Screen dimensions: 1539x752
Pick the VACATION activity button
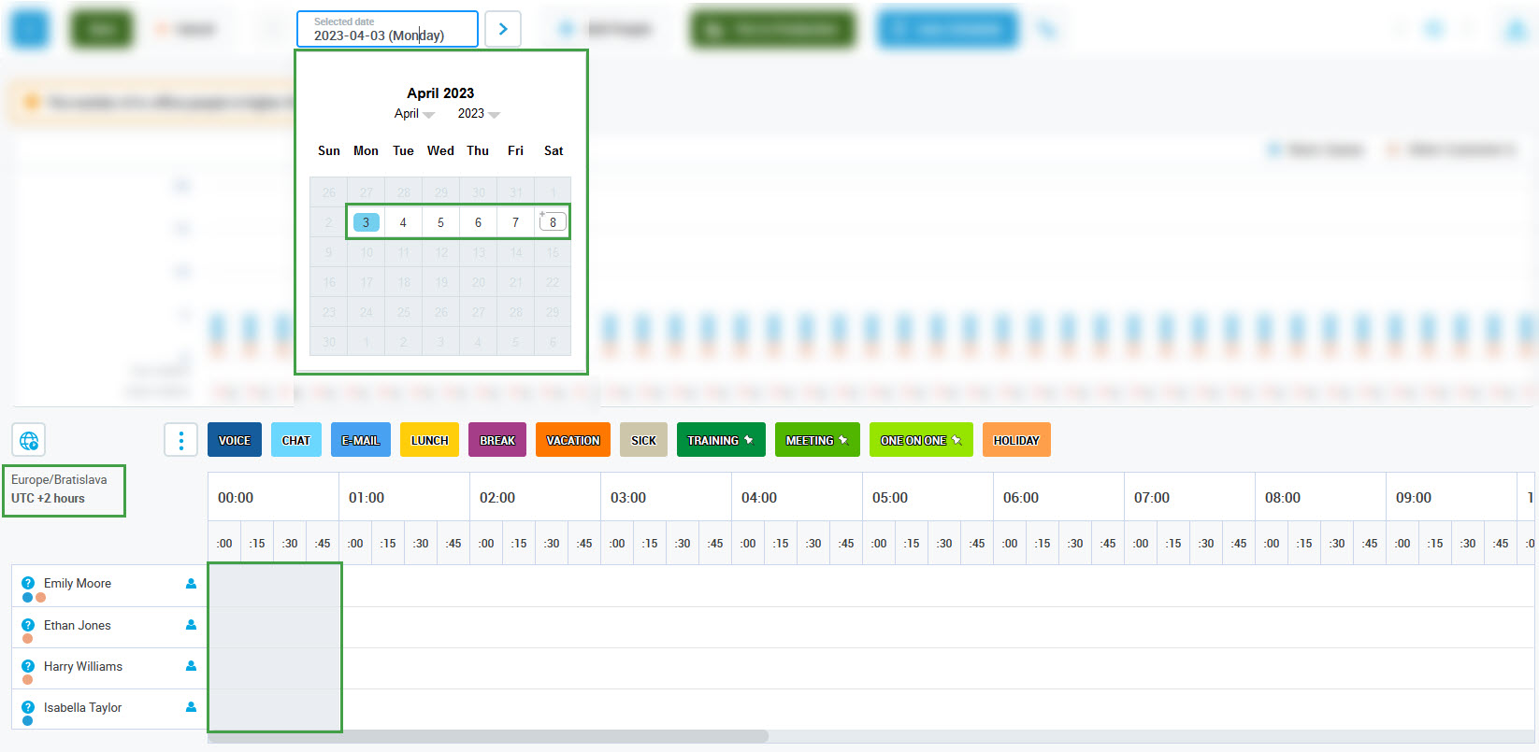point(572,440)
